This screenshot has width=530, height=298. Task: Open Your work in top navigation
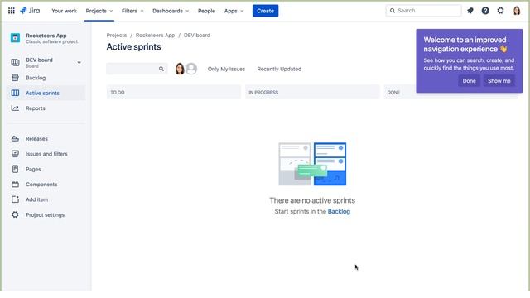tap(65, 11)
